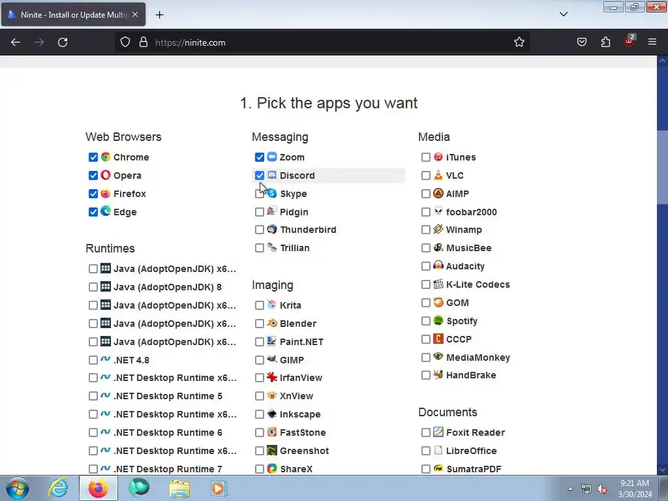668x501 pixels.
Task: Click the CCCP icon
Action: [438, 339]
